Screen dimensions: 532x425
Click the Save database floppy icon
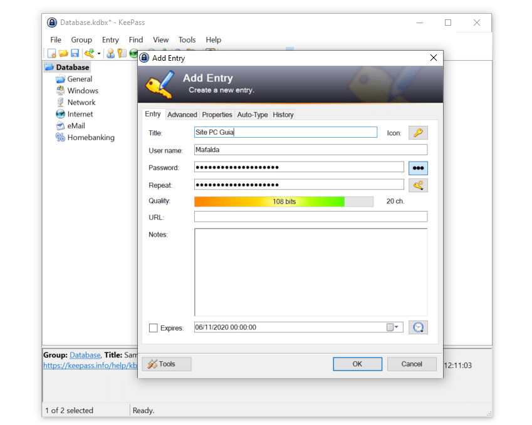tap(75, 53)
